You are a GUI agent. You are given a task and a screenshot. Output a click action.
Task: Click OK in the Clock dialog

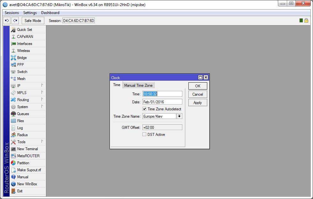[x=198, y=86]
